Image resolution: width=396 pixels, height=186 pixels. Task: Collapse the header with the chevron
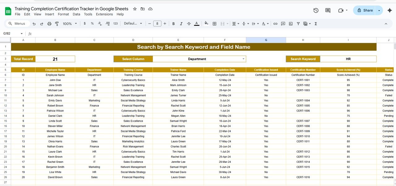[386, 23]
